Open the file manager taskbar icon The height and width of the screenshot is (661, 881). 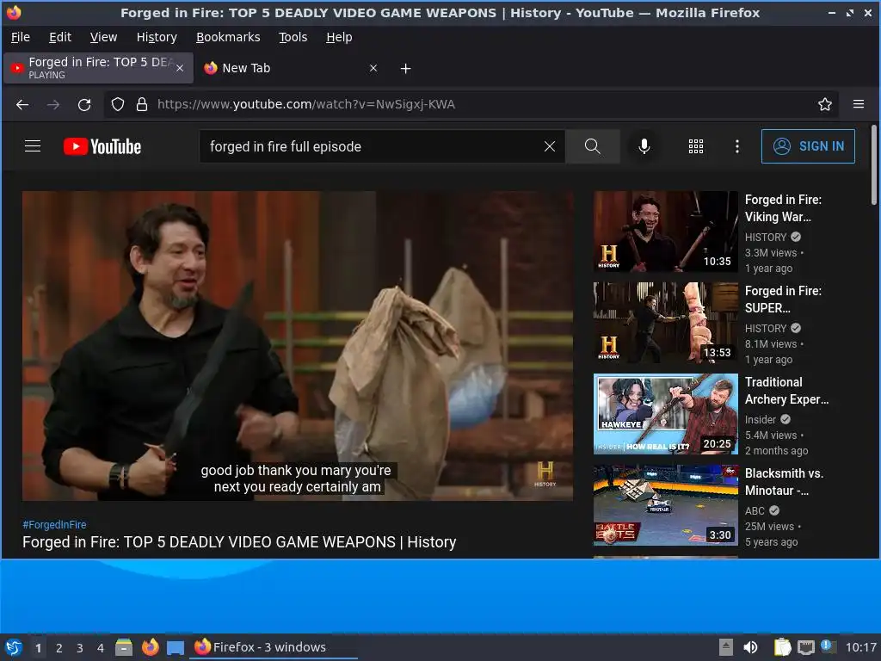coord(124,647)
